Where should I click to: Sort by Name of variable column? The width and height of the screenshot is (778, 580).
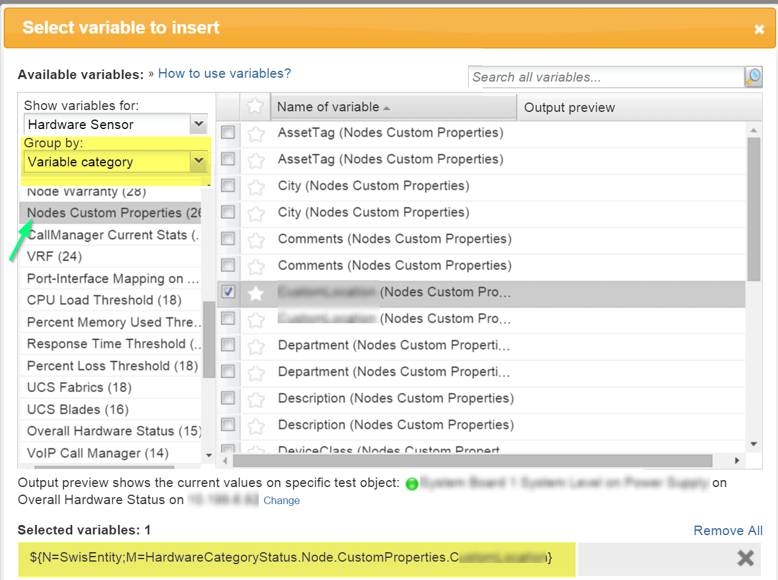click(x=393, y=107)
